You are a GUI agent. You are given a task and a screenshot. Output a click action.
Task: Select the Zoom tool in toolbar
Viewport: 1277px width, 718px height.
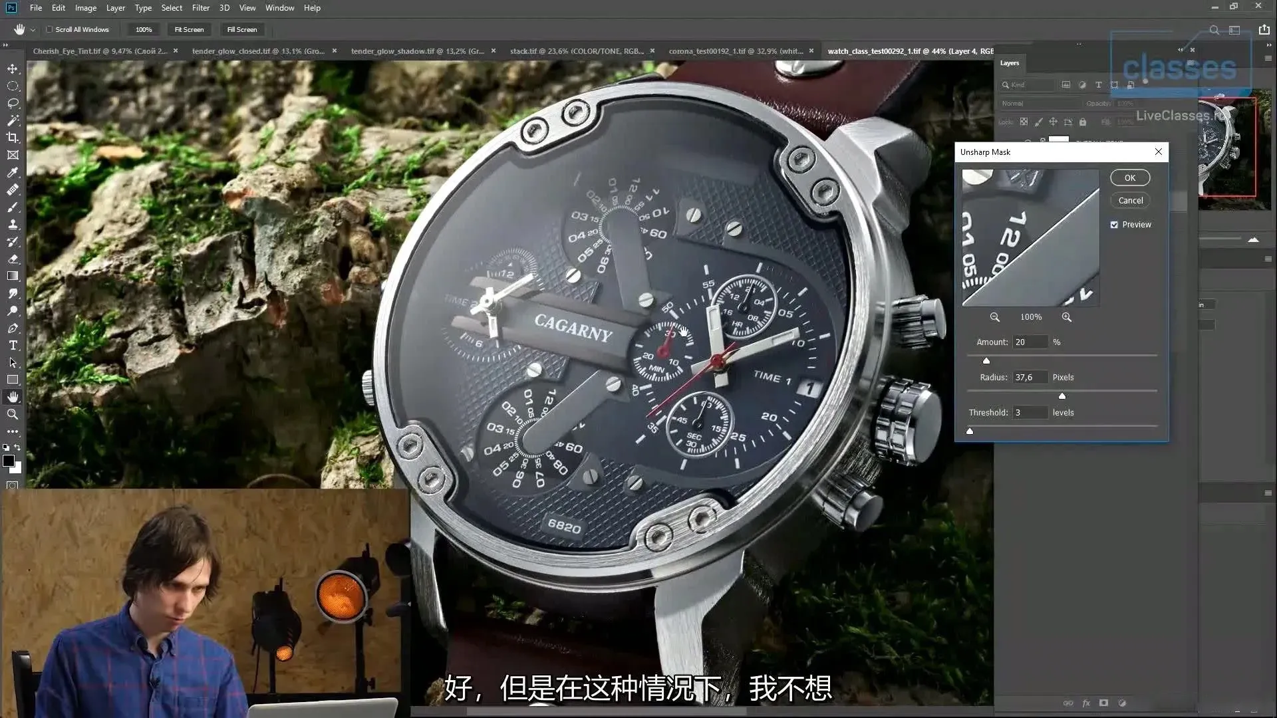click(x=13, y=414)
